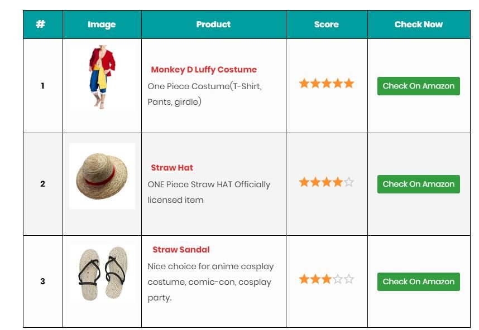The height and width of the screenshot is (330, 479).
Task: Click the Check Now column header
Action: (x=419, y=25)
